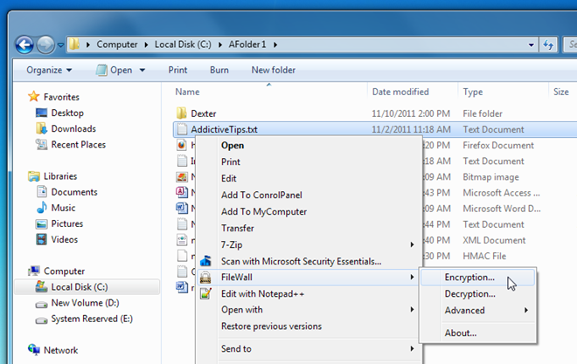
Task: Open Downloads in Favorites
Action: (x=73, y=128)
